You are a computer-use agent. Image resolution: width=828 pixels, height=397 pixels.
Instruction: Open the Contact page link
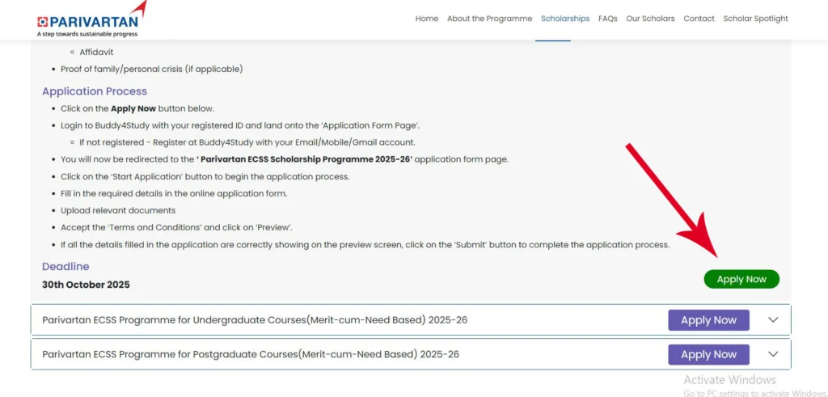[x=699, y=19]
